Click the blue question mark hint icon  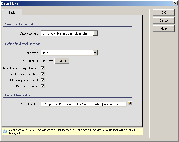point(5,131)
